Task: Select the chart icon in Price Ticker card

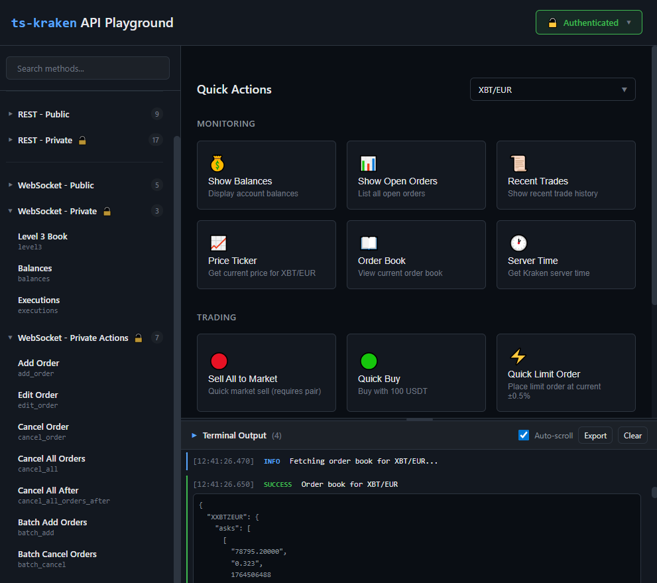Action: [217, 243]
